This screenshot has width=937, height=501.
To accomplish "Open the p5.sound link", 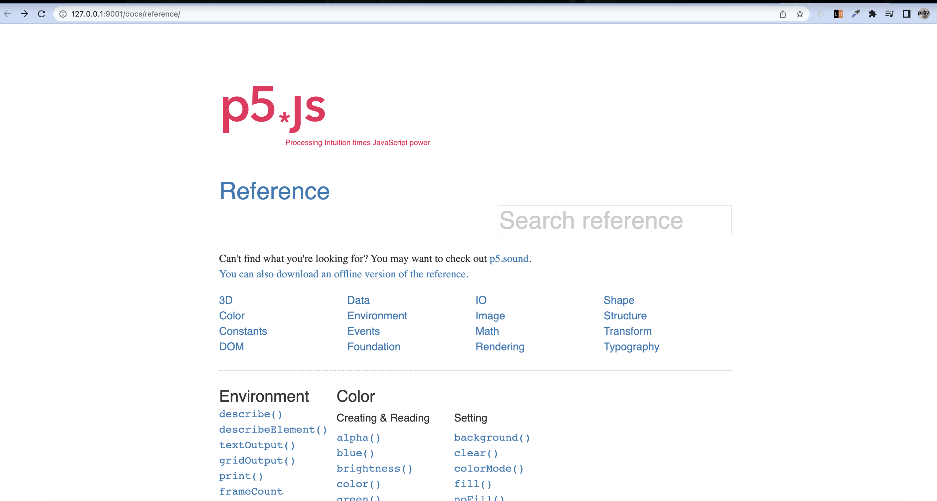I will [x=508, y=258].
